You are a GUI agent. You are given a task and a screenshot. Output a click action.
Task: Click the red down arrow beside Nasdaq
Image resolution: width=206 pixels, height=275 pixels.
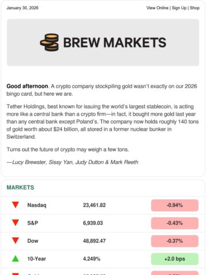[15, 205]
